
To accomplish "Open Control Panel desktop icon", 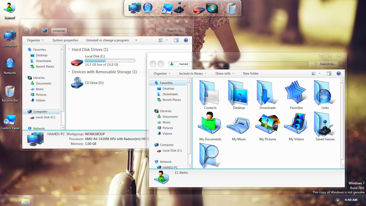I will click(10, 120).
